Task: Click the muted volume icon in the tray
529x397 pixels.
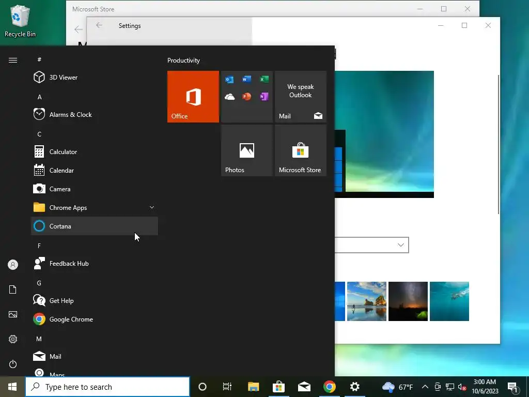Action: tap(462, 387)
